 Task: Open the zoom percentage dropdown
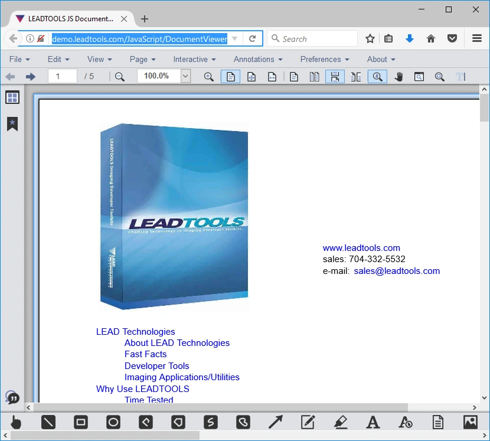click(185, 76)
